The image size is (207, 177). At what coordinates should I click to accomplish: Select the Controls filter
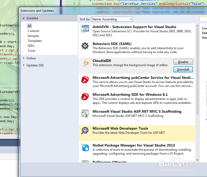(33, 31)
